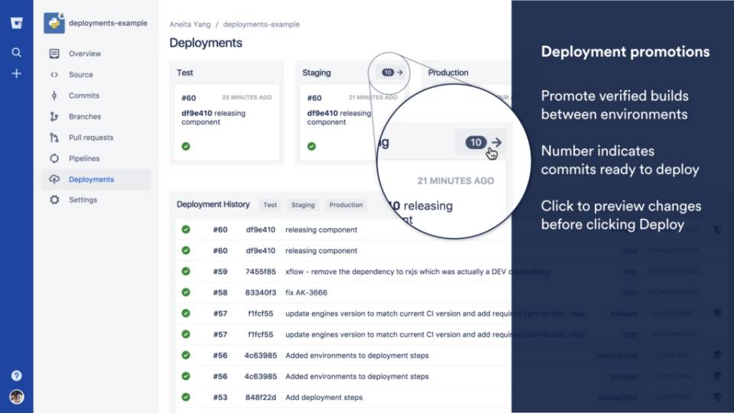Click the Source code icon
The image size is (734, 413).
pyautogui.click(x=54, y=74)
